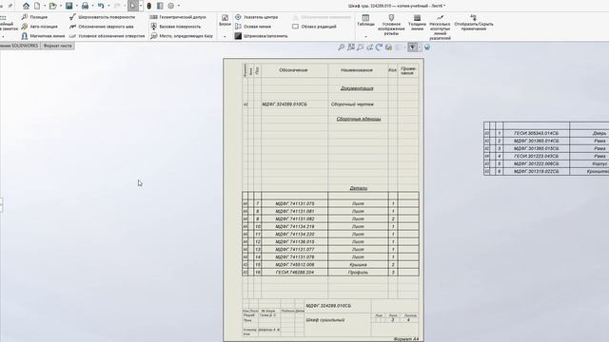Click Условное изображение резьбы tool
The image size is (609, 342).
(391, 26)
